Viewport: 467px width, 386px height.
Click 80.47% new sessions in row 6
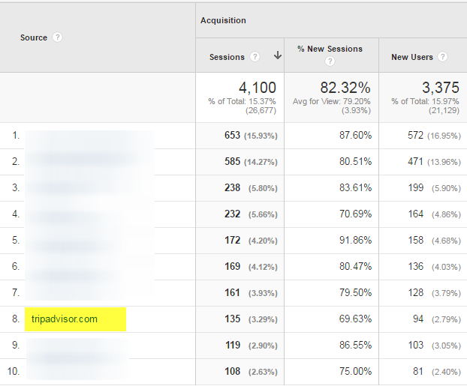coord(355,266)
